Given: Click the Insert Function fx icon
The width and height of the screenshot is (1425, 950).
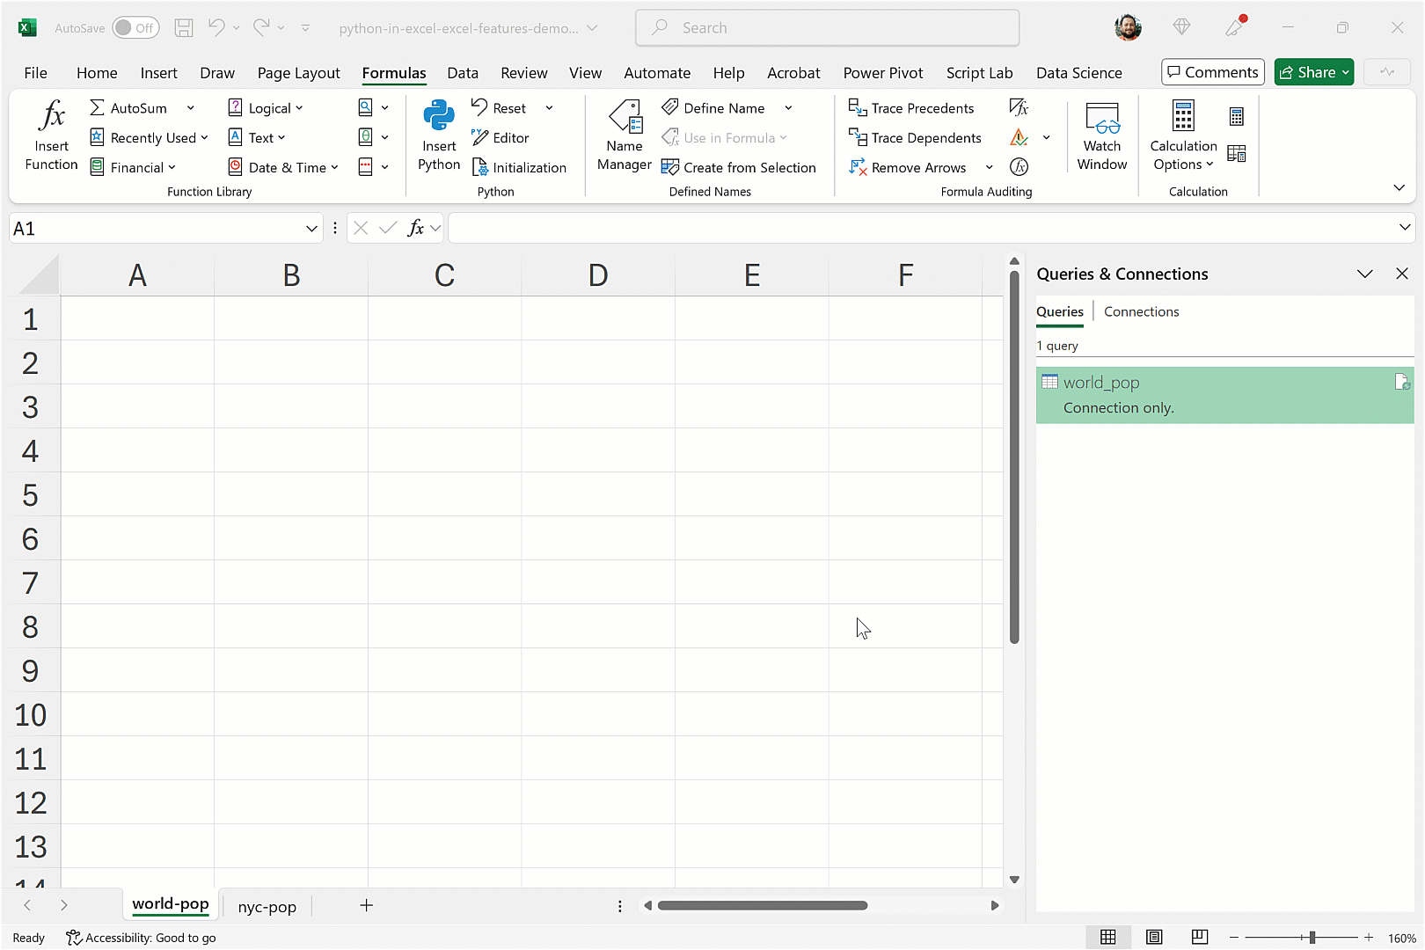Looking at the screenshot, I should point(52,117).
